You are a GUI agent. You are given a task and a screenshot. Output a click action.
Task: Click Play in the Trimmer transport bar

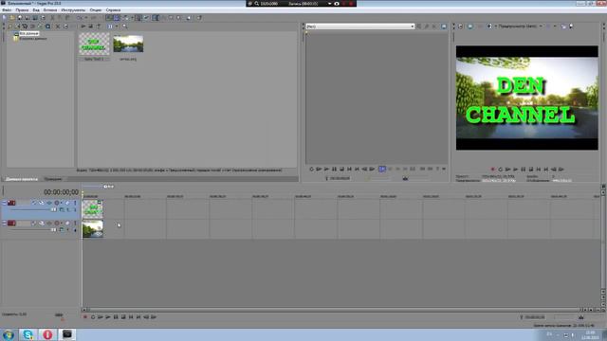[326, 169]
